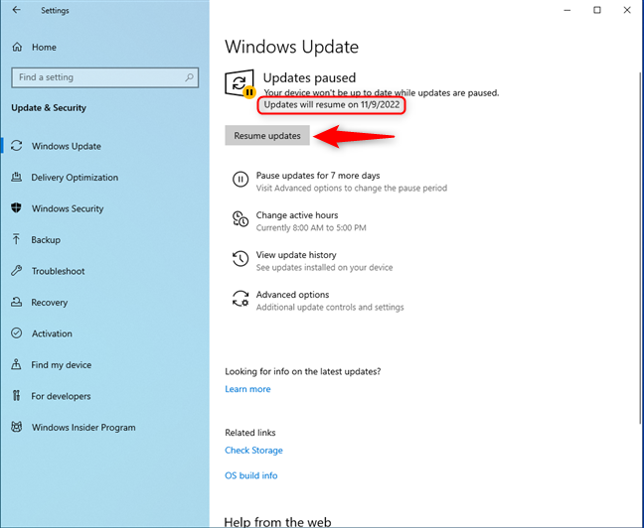Open View update history
The width and height of the screenshot is (644, 528).
pos(296,255)
